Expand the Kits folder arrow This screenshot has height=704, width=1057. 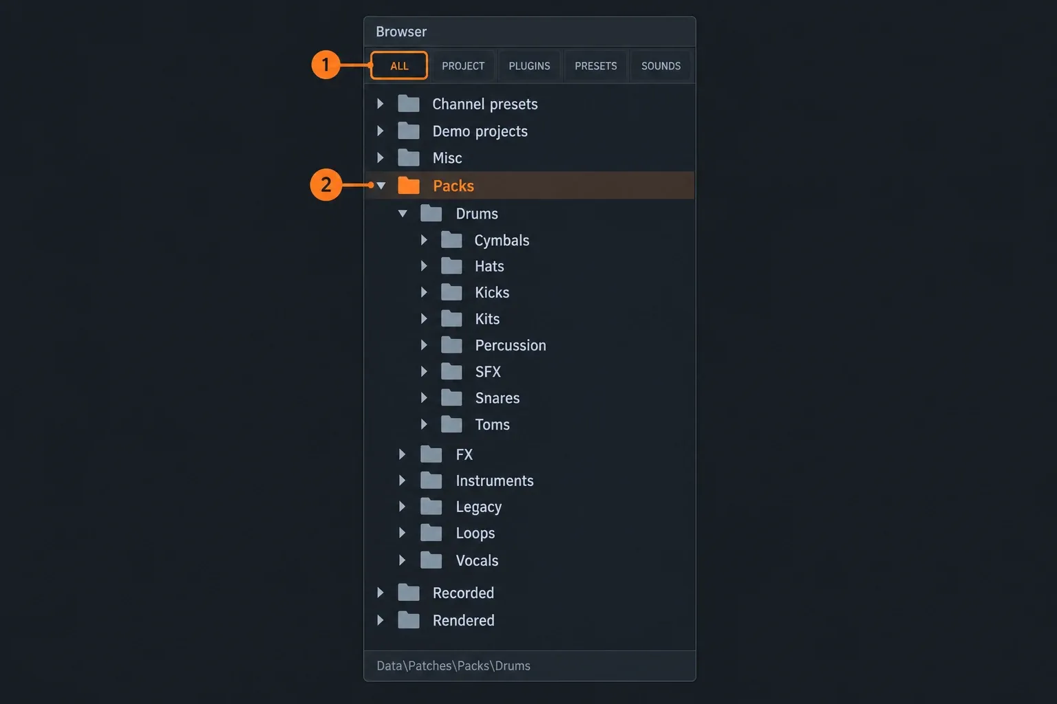click(x=424, y=319)
